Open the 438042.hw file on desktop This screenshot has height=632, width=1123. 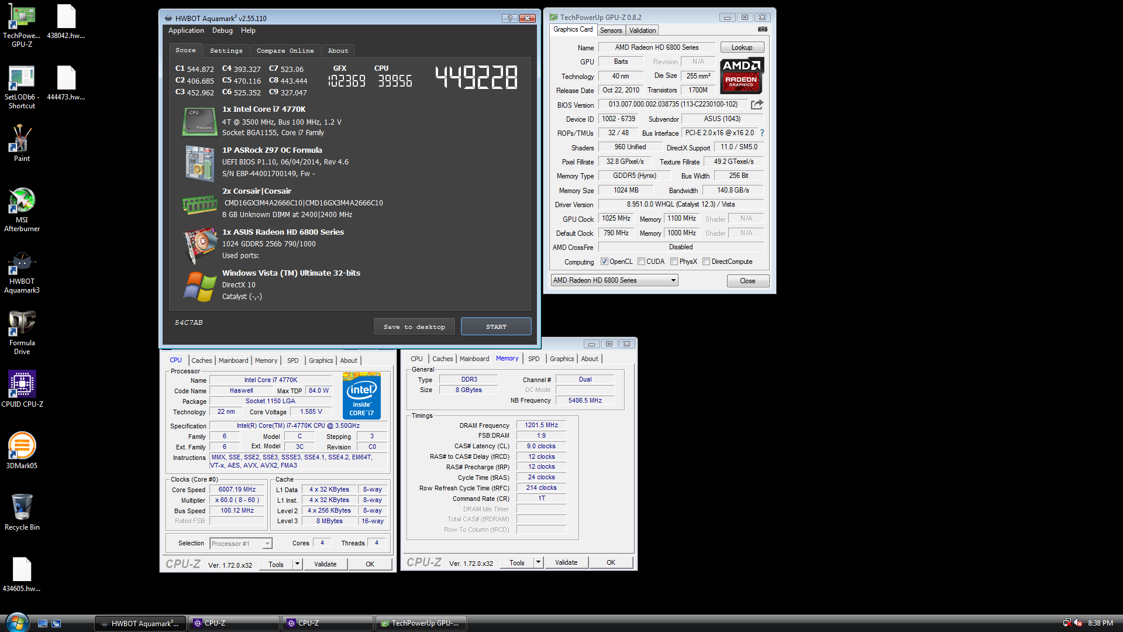(66, 22)
